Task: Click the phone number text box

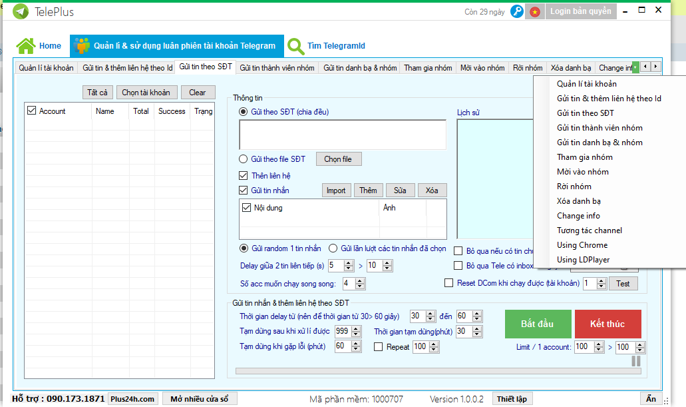Action: pyautogui.click(x=343, y=135)
